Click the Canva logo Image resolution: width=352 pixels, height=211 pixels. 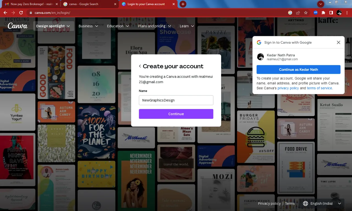(x=18, y=26)
